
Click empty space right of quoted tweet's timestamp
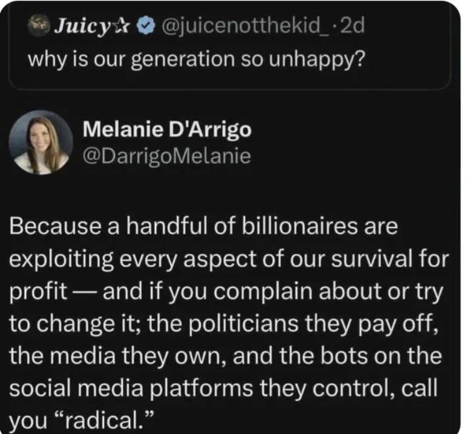tap(405, 27)
